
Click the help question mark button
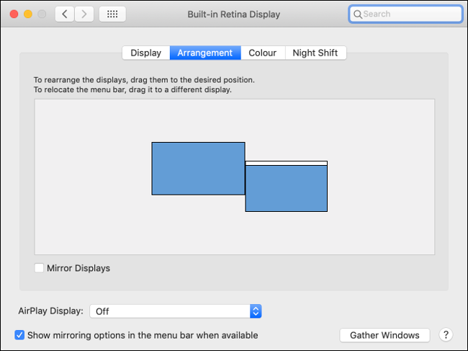[446, 335]
